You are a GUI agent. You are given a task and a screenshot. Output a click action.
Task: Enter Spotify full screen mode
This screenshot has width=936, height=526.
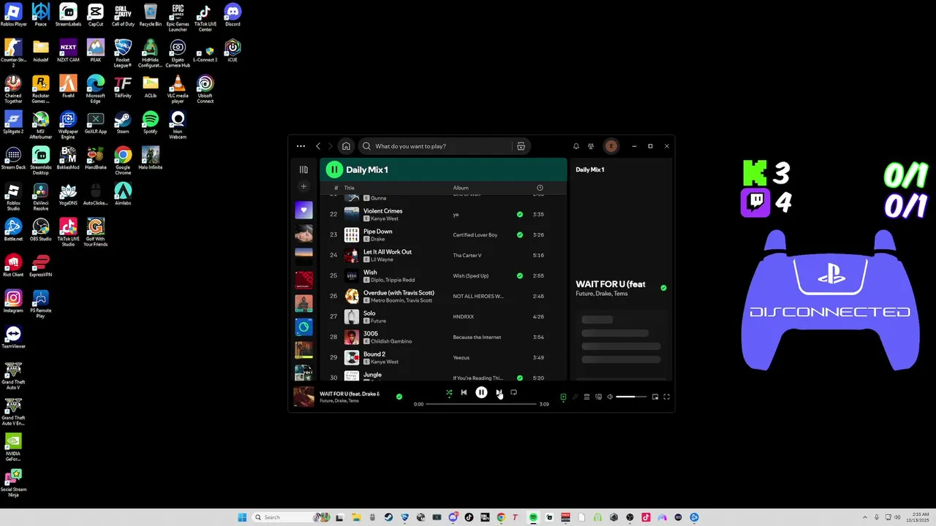point(666,397)
